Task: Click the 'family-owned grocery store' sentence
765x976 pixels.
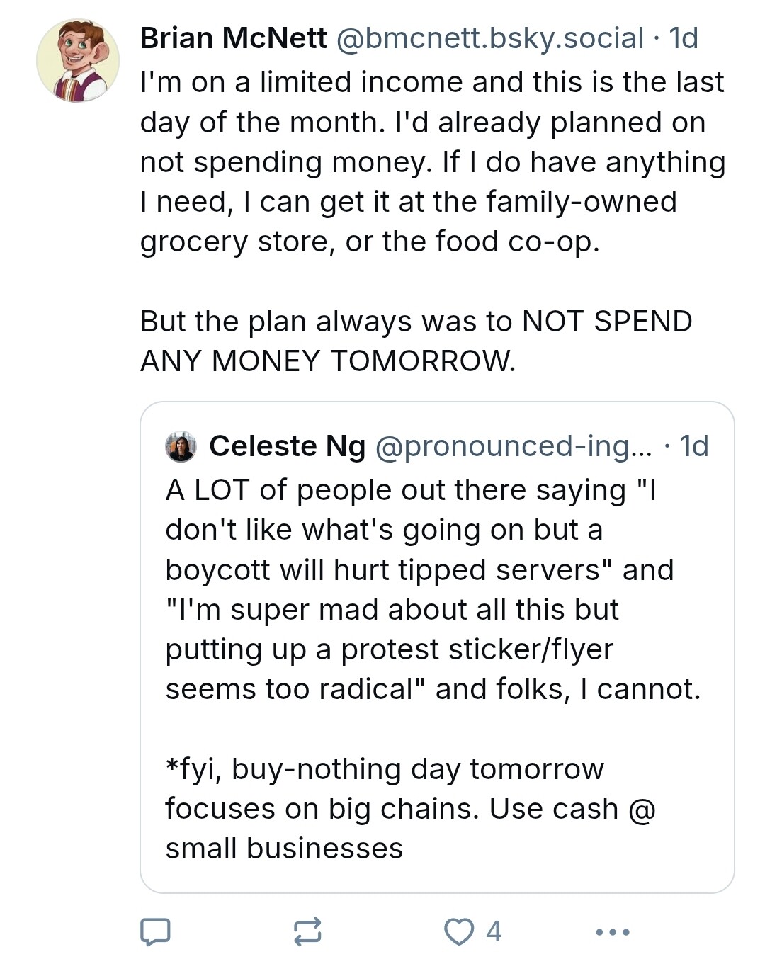Action: 409,222
